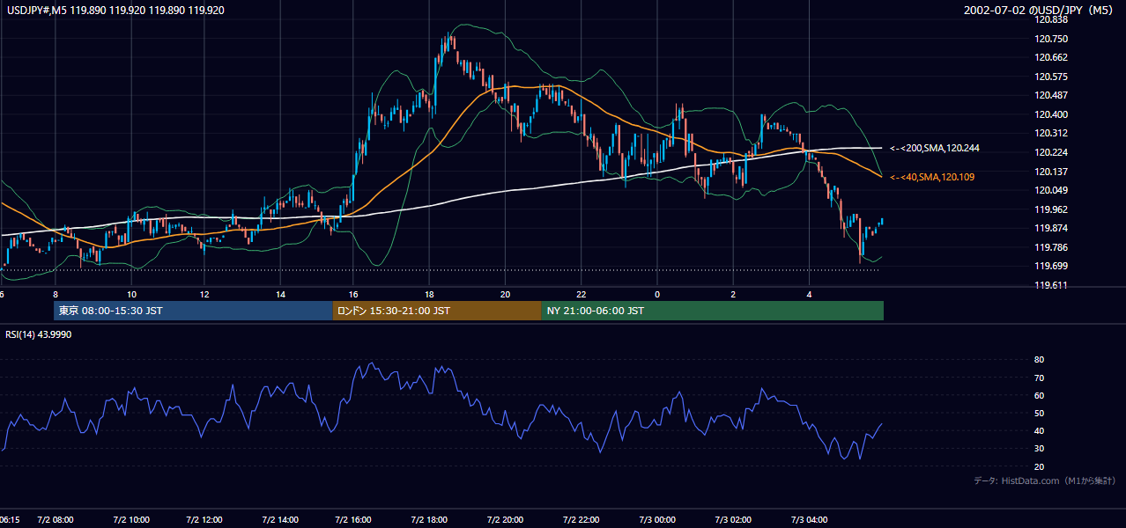Click the 120.838 price axis label
1126x528 pixels.
(x=1052, y=19)
